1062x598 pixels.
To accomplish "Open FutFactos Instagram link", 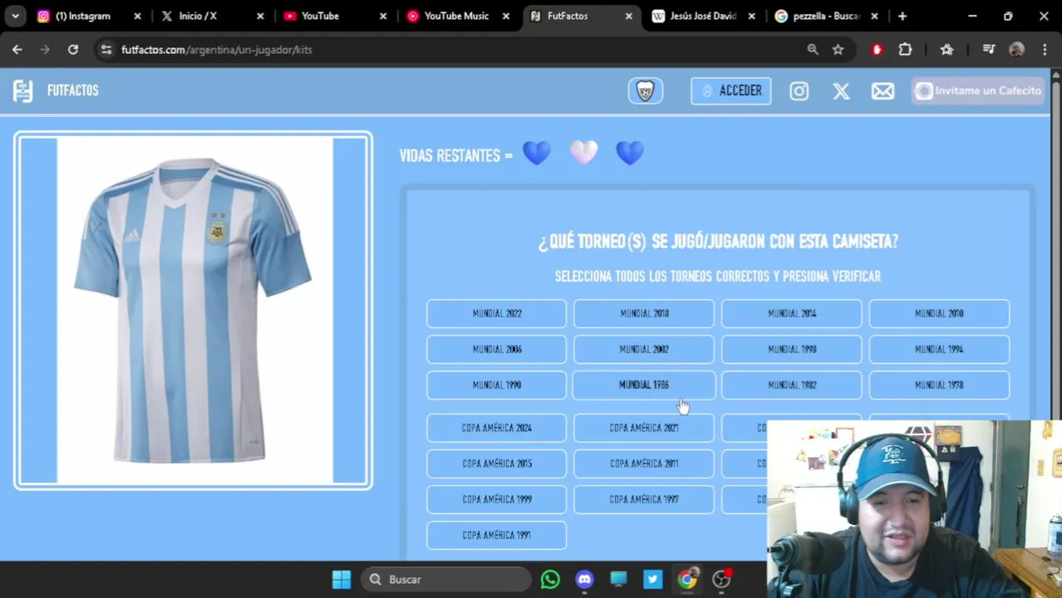I will (x=799, y=91).
